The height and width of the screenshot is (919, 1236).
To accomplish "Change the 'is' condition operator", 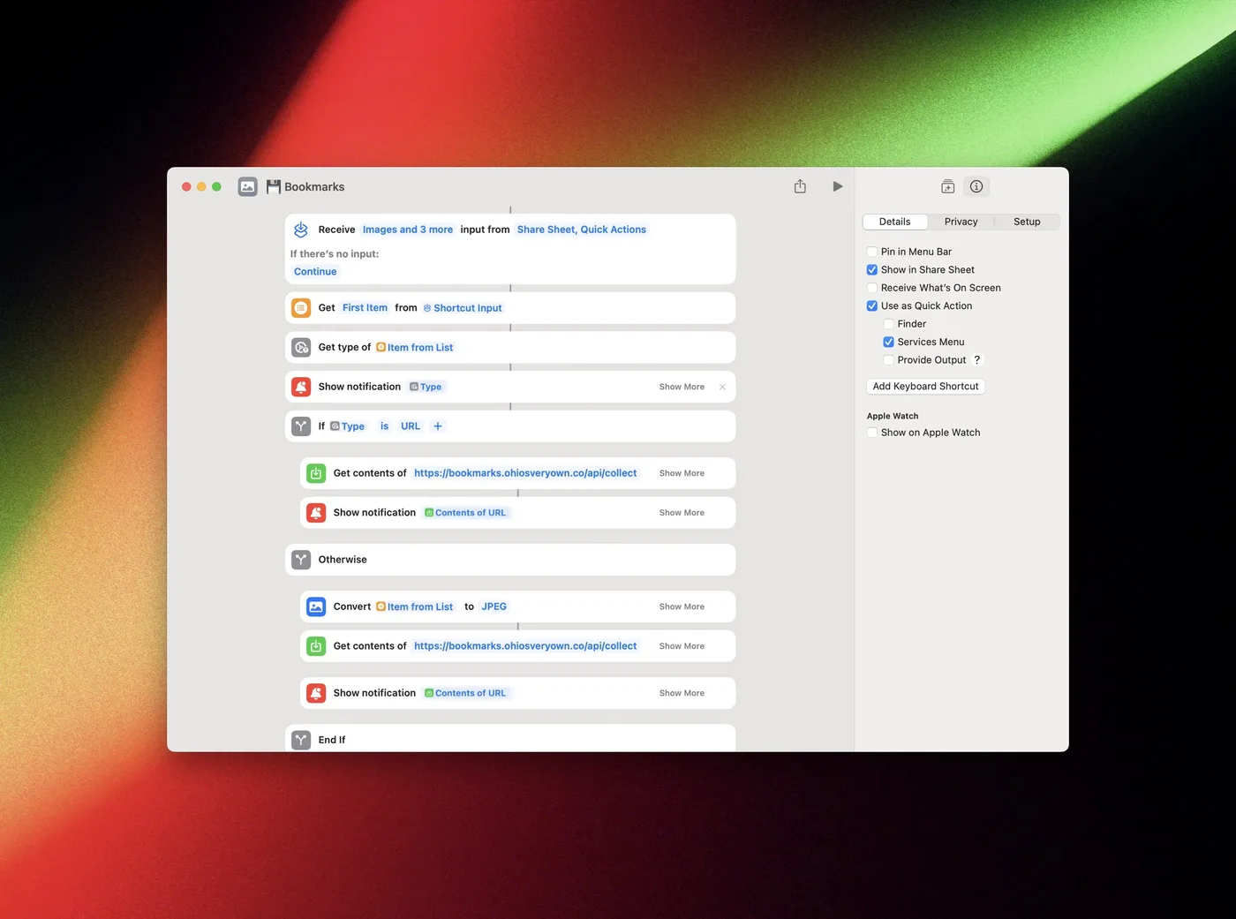I will pyautogui.click(x=385, y=426).
